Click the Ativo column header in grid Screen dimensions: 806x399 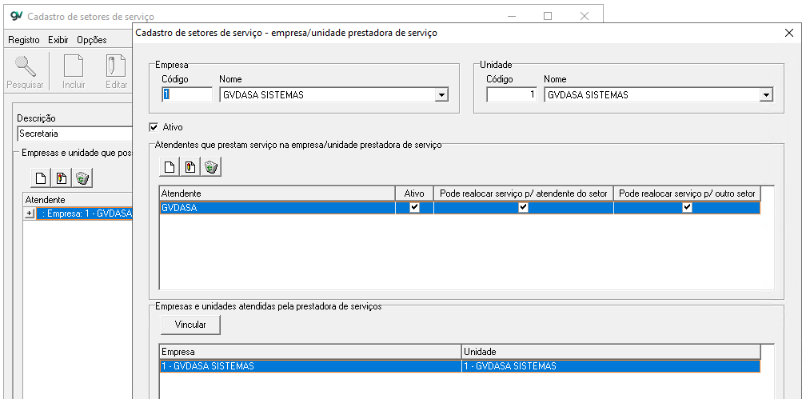(414, 194)
